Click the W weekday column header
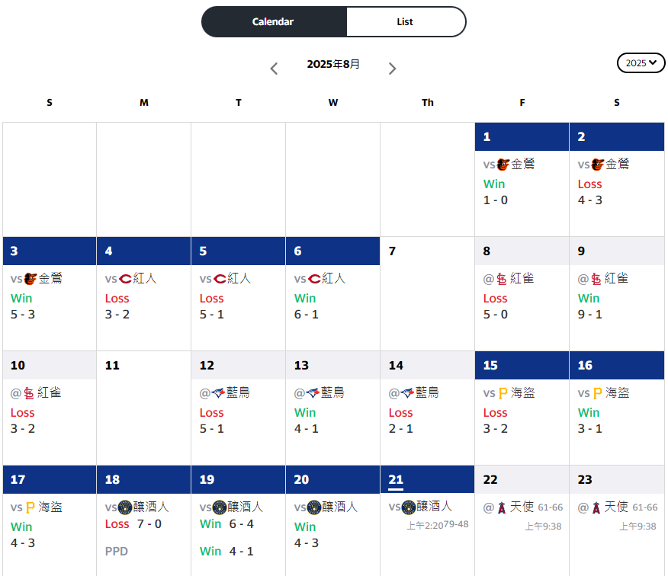 (333, 103)
